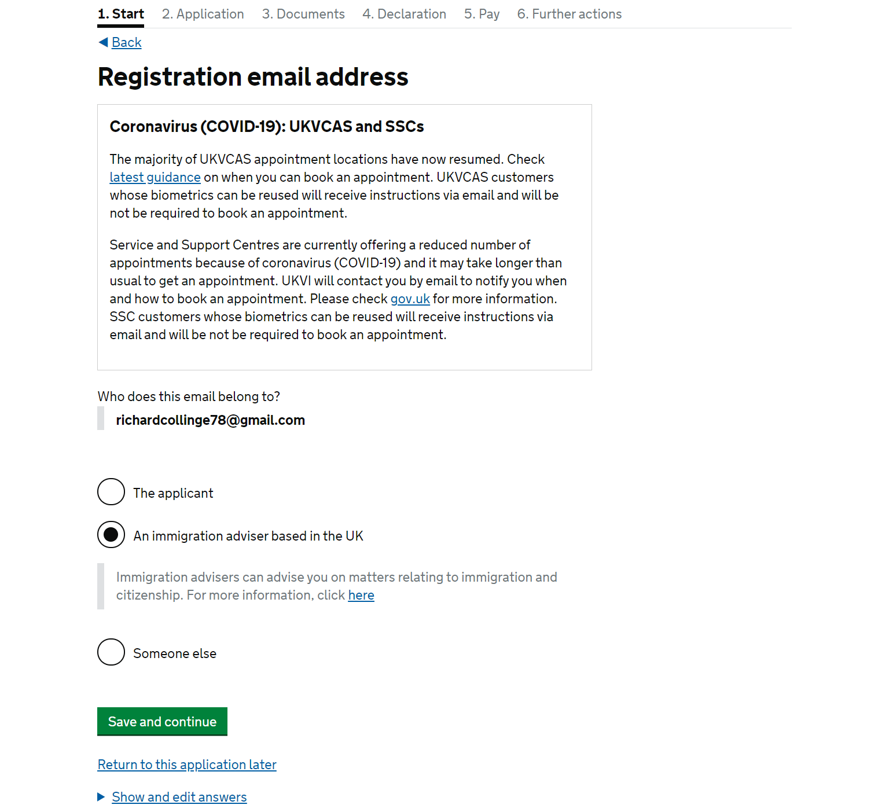Screen dimensions: 889x812
Task: Go to the 3. Documents step
Action: 303,14
